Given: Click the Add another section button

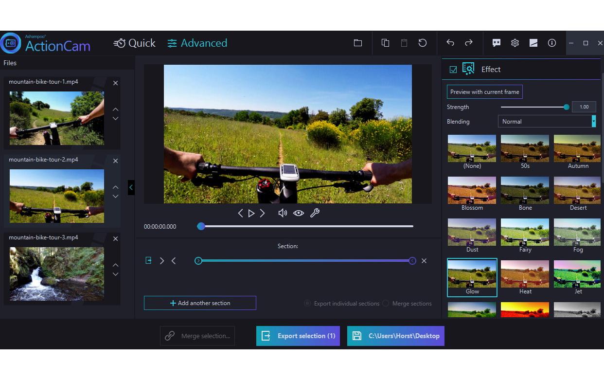Looking at the screenshot, I should 200,303.
